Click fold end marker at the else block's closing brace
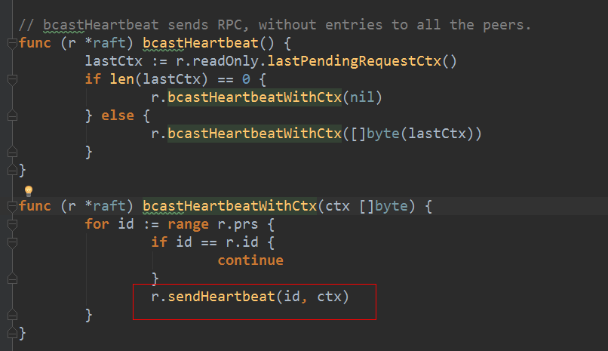Image resolution: width=608 pixels, height=351 pixels. [x=12, y=152]
